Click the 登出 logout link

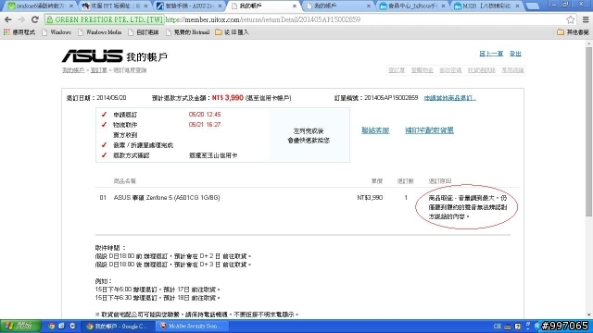(x=515, y=54)
